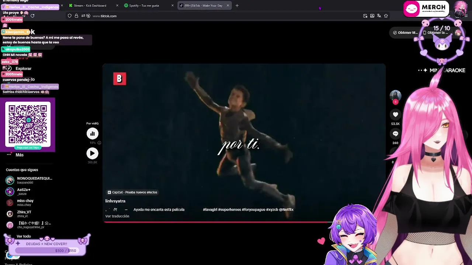Reload the page with refresh icon
The width and height of the screenshot is (472, 265).
click(x=32, y=16)
